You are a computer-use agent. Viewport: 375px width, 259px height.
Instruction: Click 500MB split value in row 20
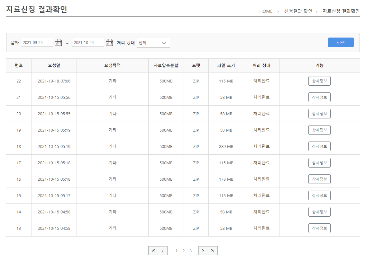pos(166,114)
